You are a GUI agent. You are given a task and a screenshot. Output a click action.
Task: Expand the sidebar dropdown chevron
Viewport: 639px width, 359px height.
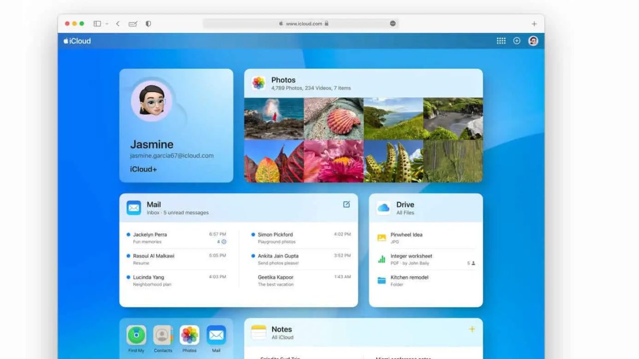click(107, 23)
